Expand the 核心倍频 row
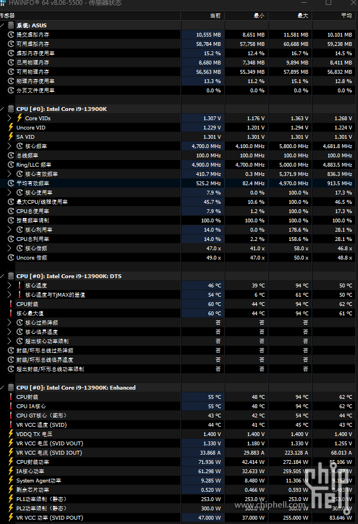The image size is (358, 524). point(9,248)
